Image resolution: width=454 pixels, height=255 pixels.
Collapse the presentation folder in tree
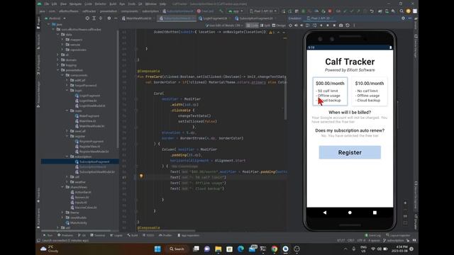[58, 70]
